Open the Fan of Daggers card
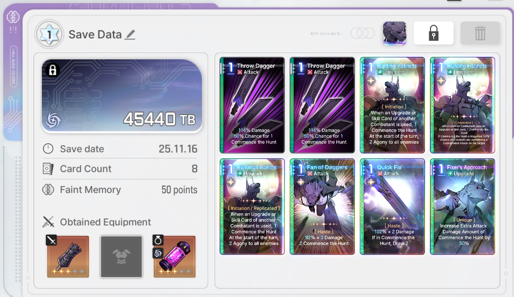Screen dimensions: 514x297 pos(322,206)
